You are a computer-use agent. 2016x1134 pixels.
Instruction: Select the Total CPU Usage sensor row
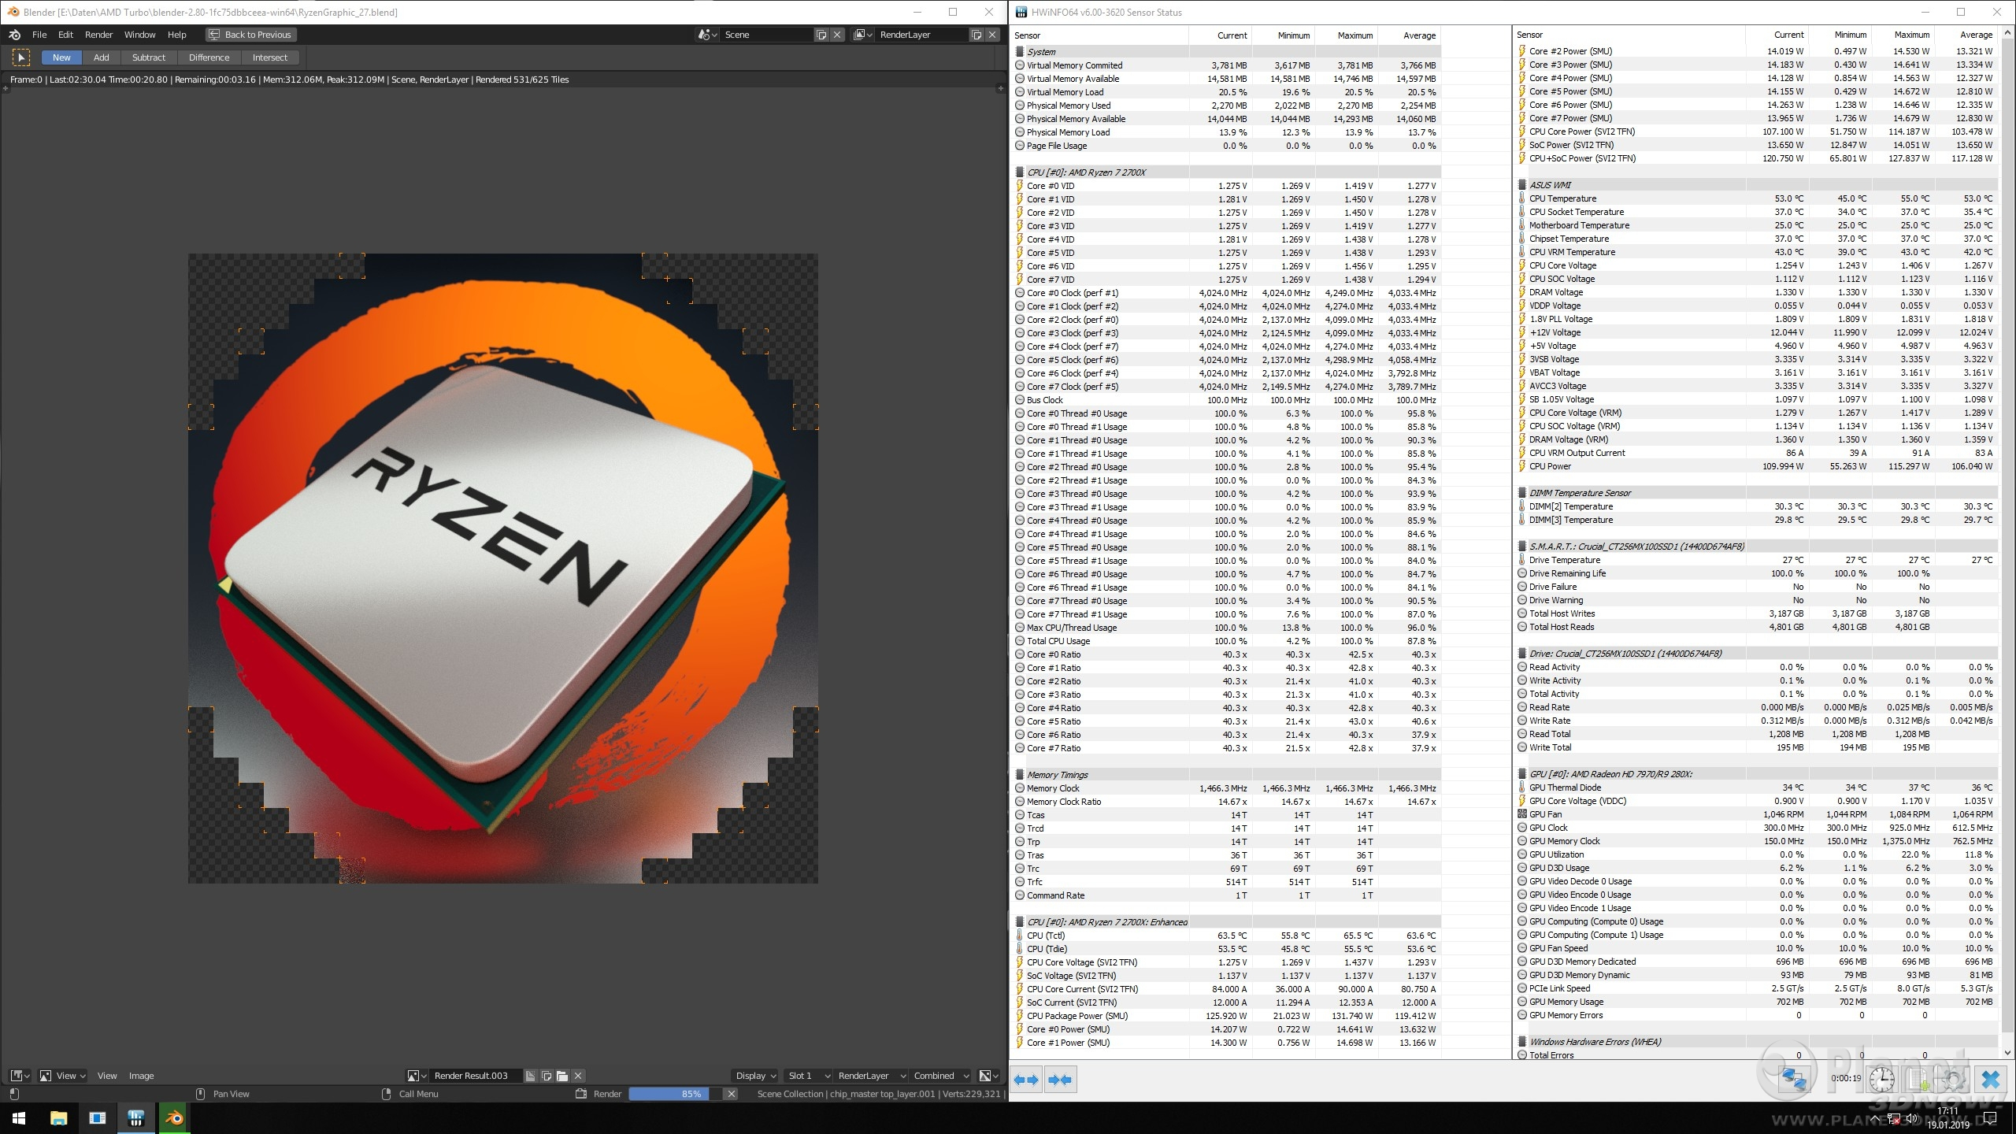[1228, 641]
